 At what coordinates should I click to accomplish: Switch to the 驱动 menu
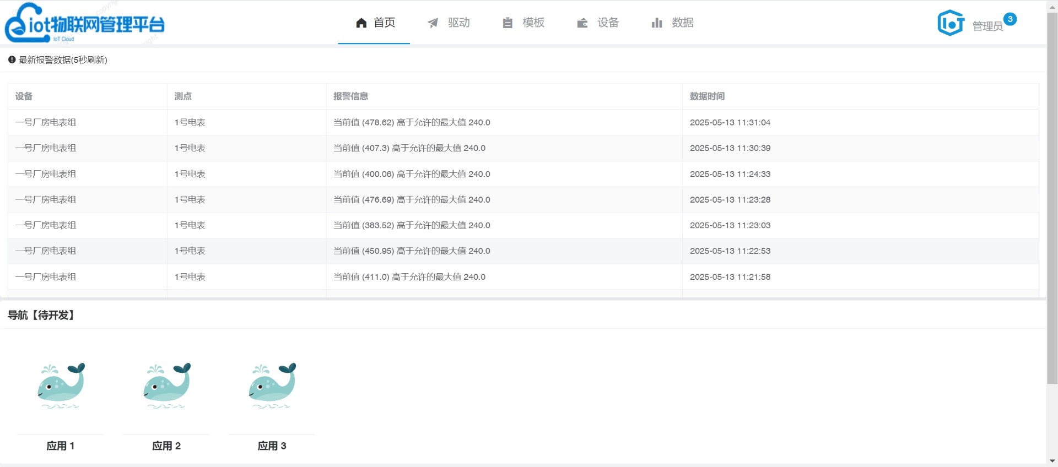[458, 23]
